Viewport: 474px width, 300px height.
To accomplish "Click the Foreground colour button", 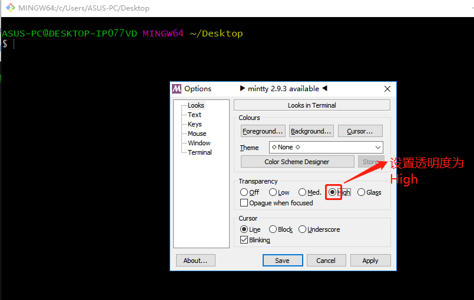I will (x=263, y=131).
